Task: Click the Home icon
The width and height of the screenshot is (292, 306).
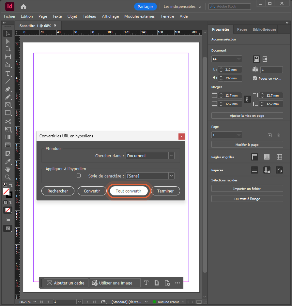Action: [x=23, y=7]
